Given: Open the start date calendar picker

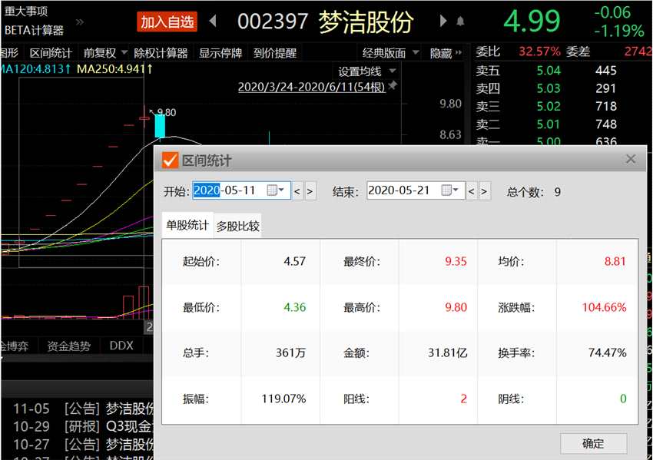Looking at the screenshot, I should click(275, 190).
